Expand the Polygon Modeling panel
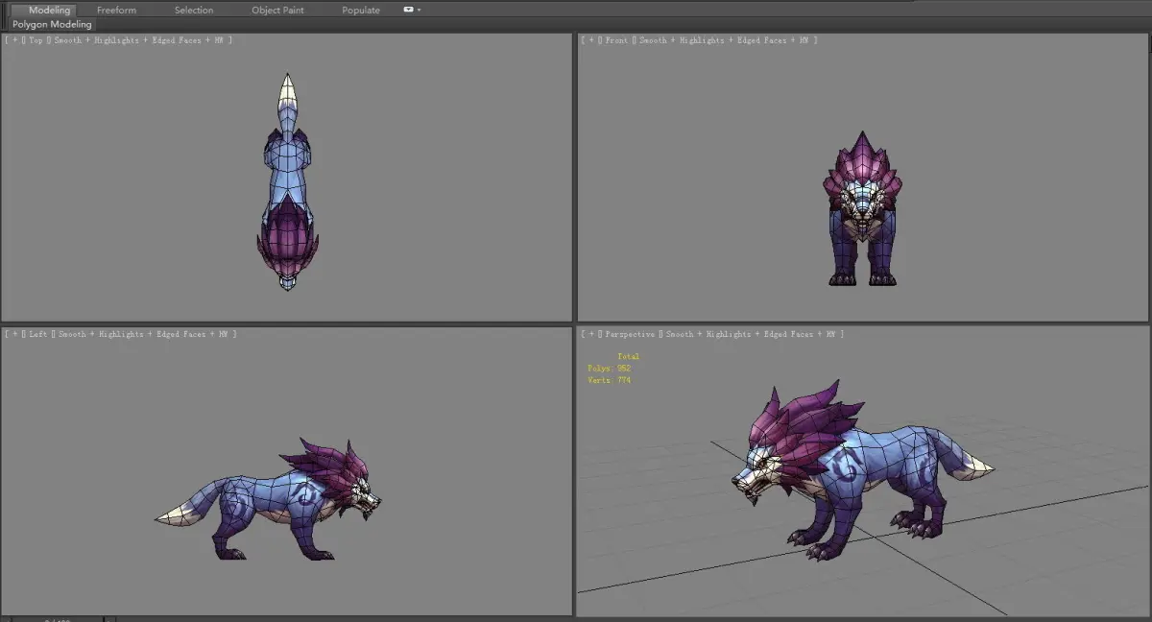 tap(52, 24)
